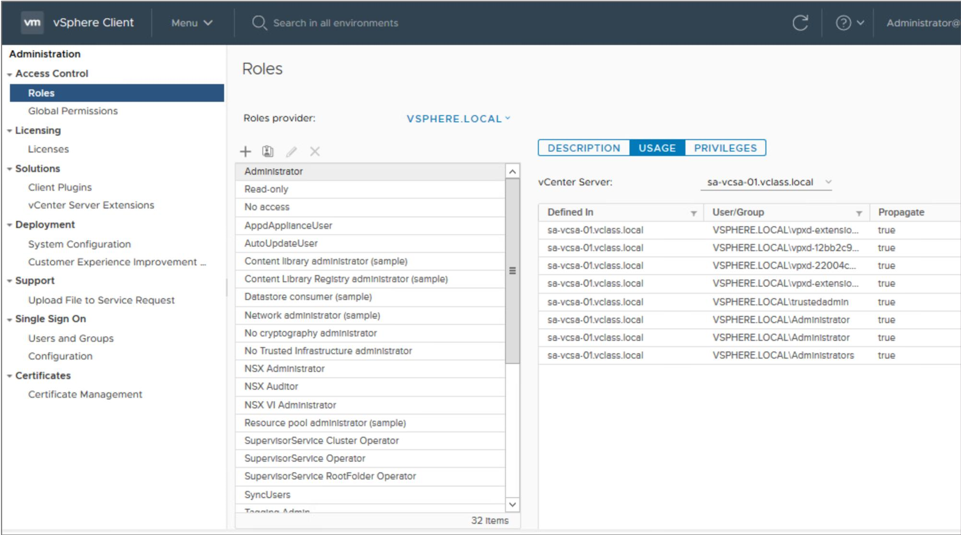
Task: Select the No access role
Action: (370, 207)
